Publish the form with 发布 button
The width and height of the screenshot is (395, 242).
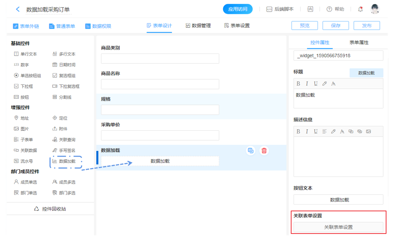(366, 26)
